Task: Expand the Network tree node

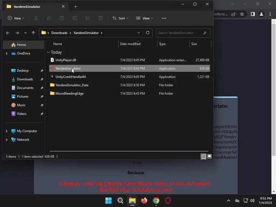Action: point(6,140)
